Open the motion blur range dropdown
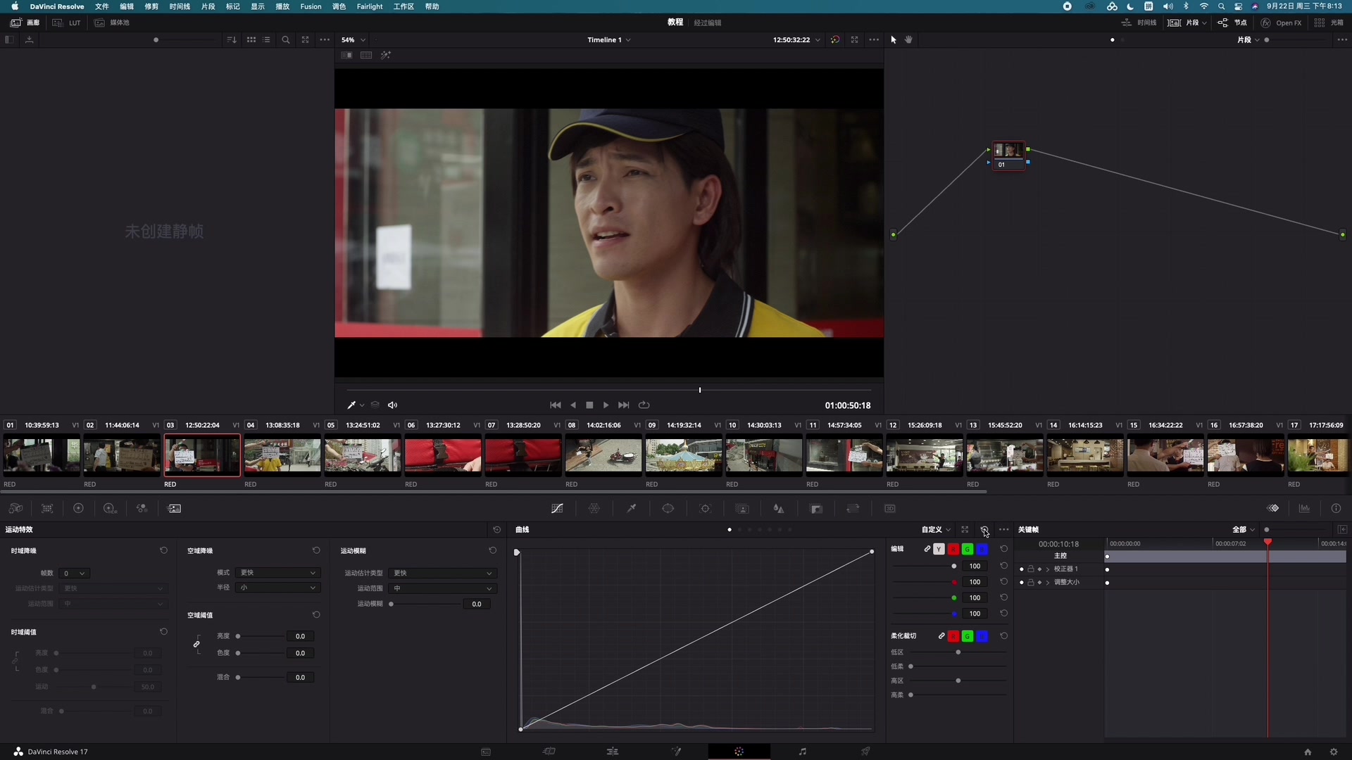The image size is (1352, 760). pos(443,588)
